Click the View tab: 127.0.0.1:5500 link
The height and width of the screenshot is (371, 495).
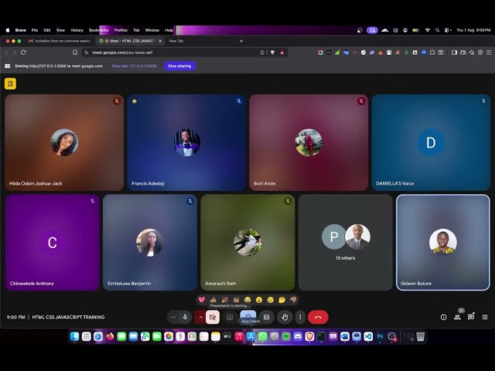pyautogui.click(x=135, y=66)
